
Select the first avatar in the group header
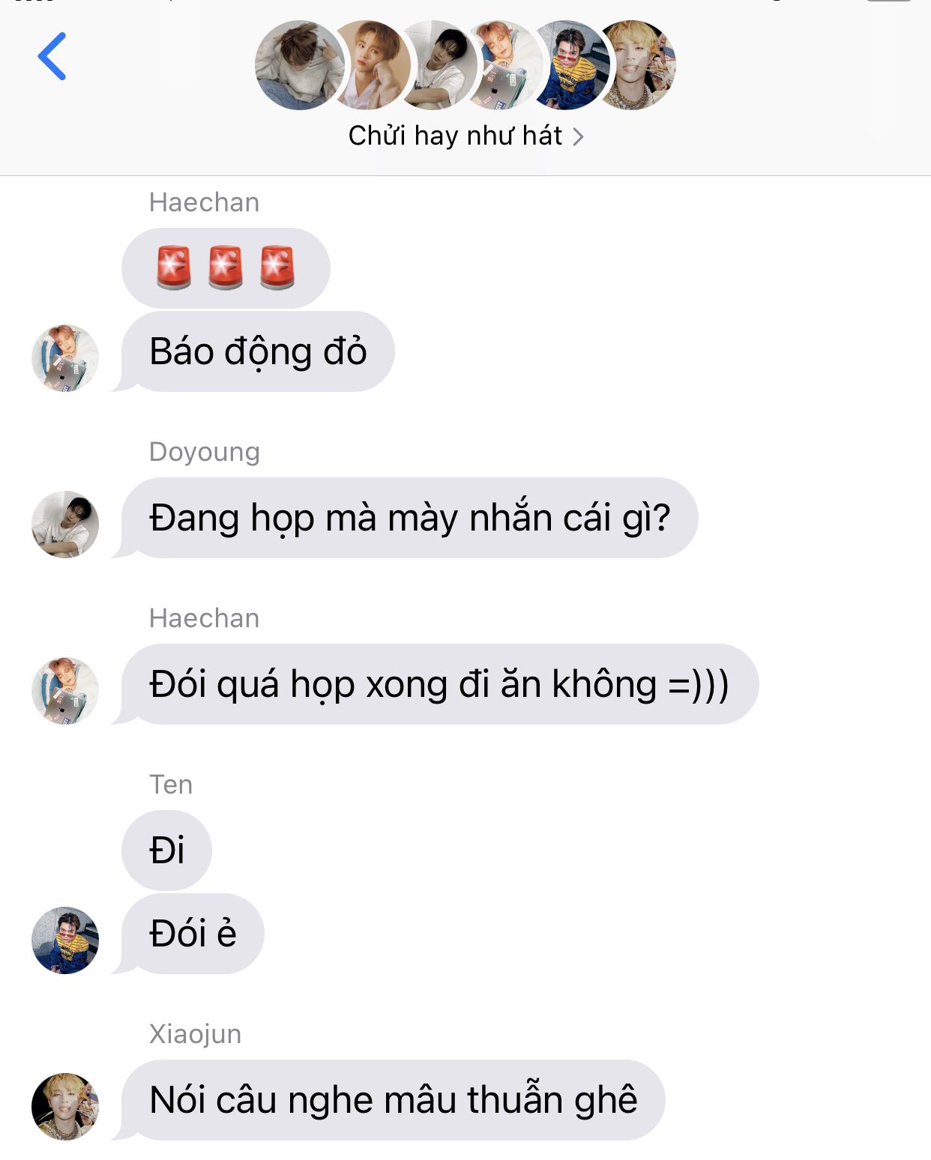coord(300,65)
